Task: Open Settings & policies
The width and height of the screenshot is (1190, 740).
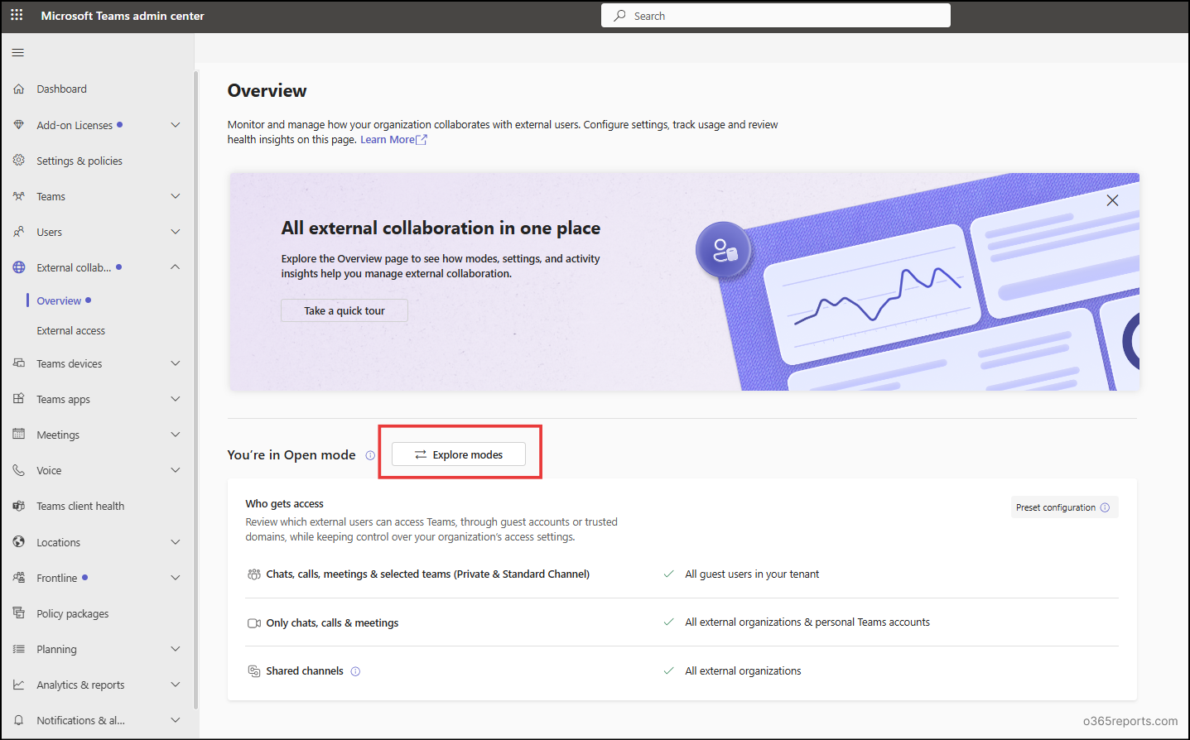Action: pyautogui.click(x=79, y=161)
